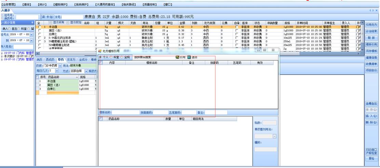The height and width of the screenshot is (168, 380).
Task: Click the 引用处方 button
Action: (x=371, y=25)
